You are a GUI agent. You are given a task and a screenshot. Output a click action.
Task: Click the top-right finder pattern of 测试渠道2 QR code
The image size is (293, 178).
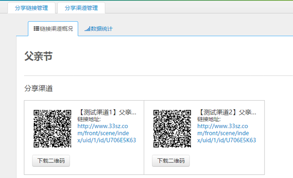(x=188, y=113)
